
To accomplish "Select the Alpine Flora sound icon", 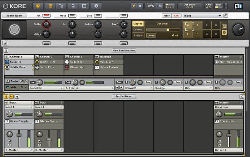I will [x=37, y=62].
